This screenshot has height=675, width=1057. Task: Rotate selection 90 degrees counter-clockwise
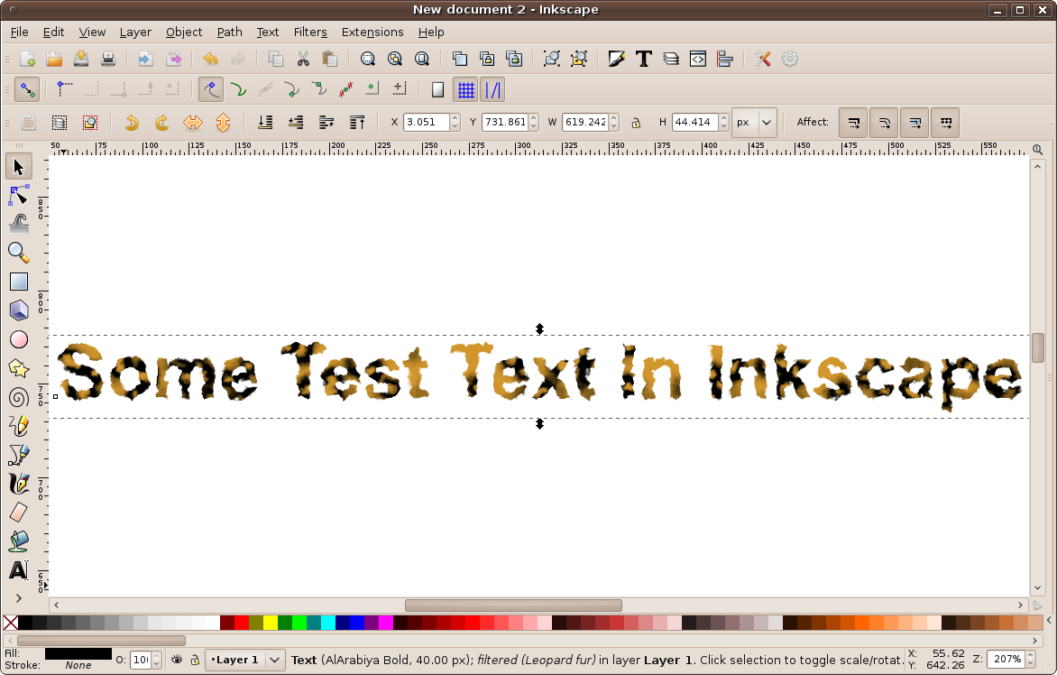click(132, 123)
